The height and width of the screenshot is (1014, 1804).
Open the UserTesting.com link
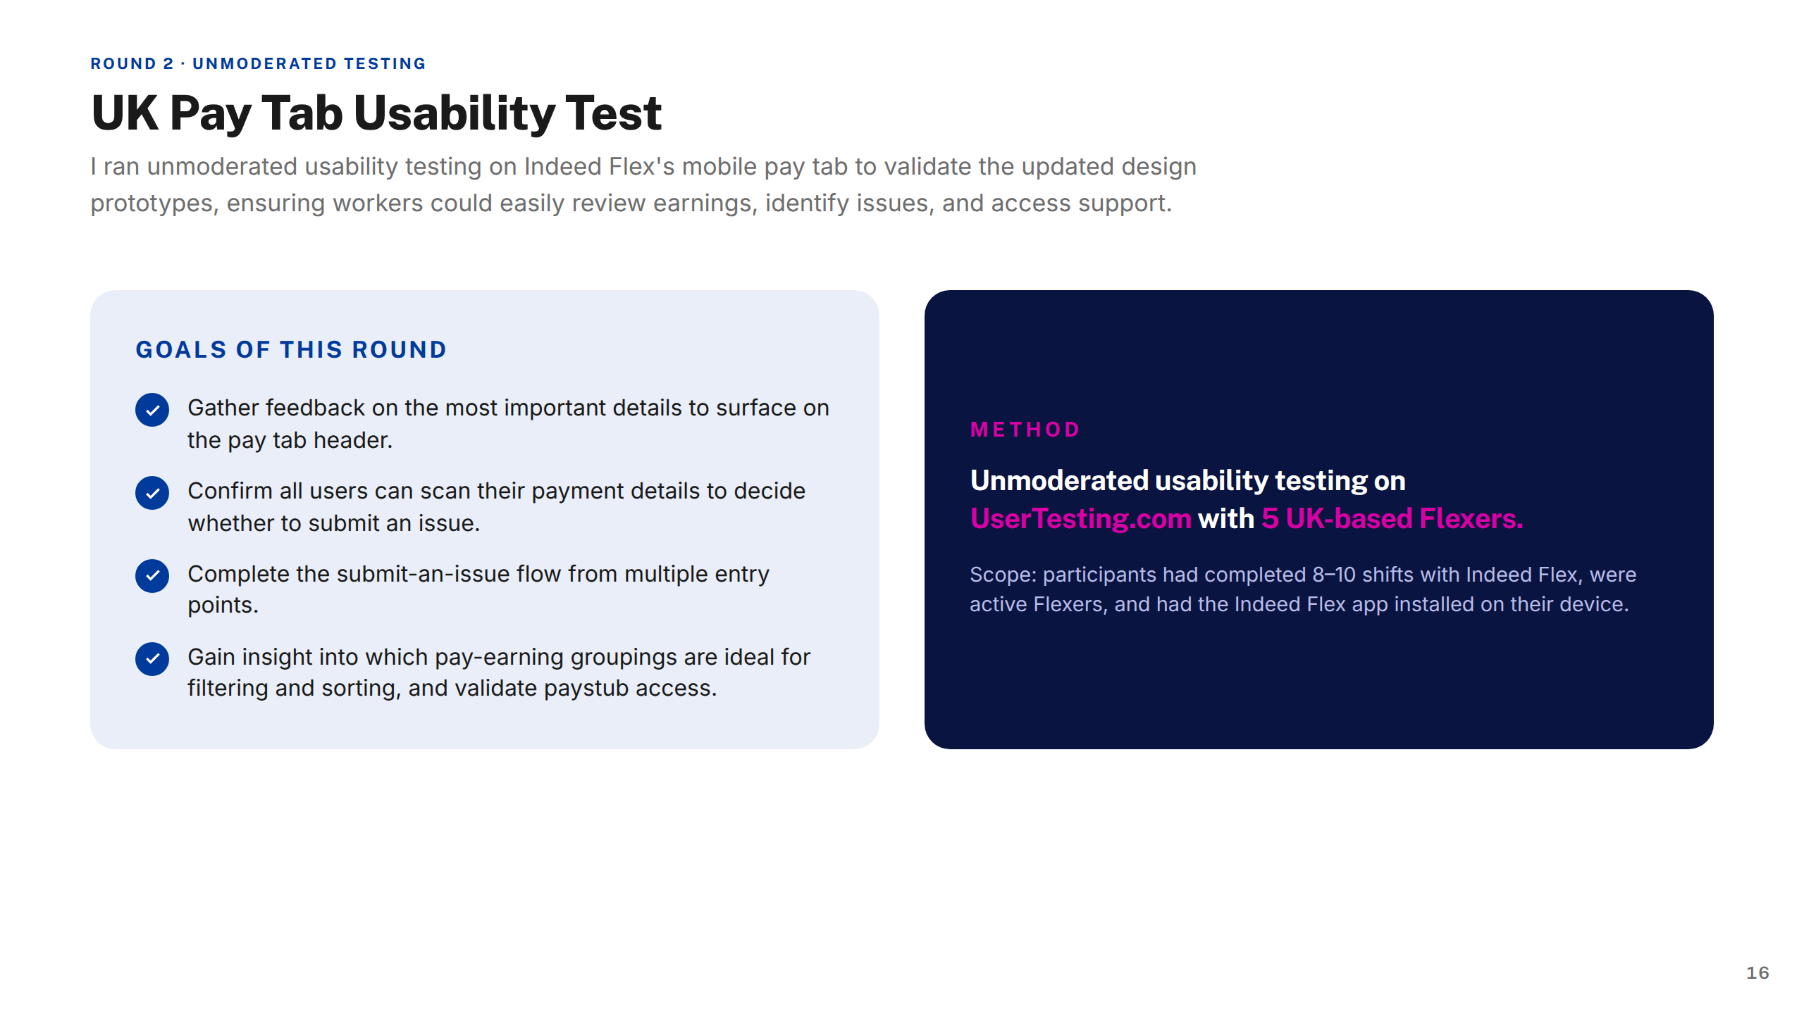pos(1080,519)
